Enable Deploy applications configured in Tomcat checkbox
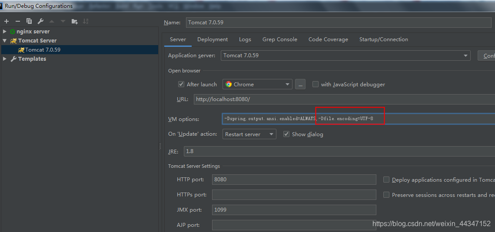Image resolution: width=495 pixels, height=232 pixels. [x=386, y=180]
